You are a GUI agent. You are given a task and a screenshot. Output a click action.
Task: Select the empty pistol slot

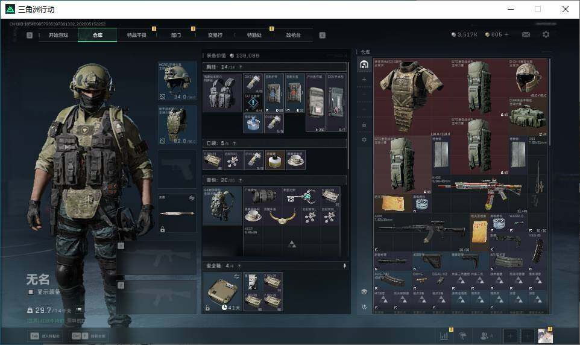click(177, 169)
